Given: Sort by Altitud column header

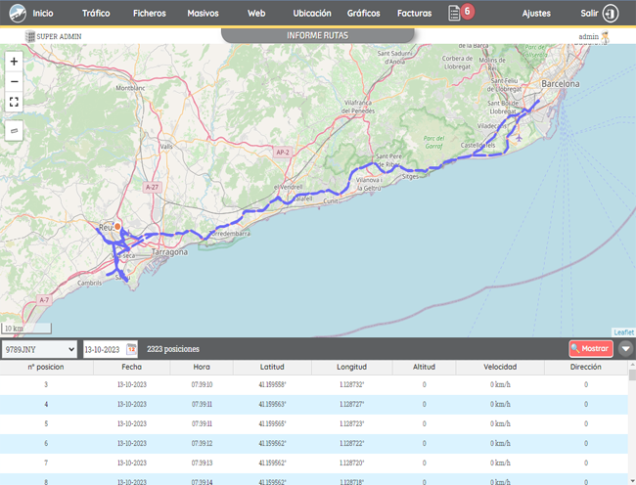Looking at the screenshot, I should click(x=424, y=367).
